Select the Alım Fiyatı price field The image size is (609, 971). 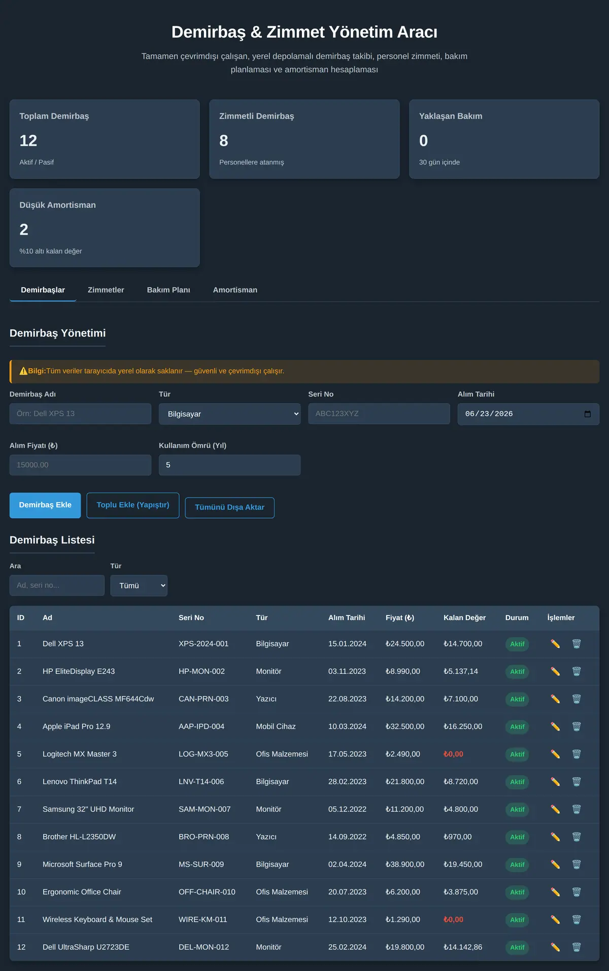pos(80,465)
